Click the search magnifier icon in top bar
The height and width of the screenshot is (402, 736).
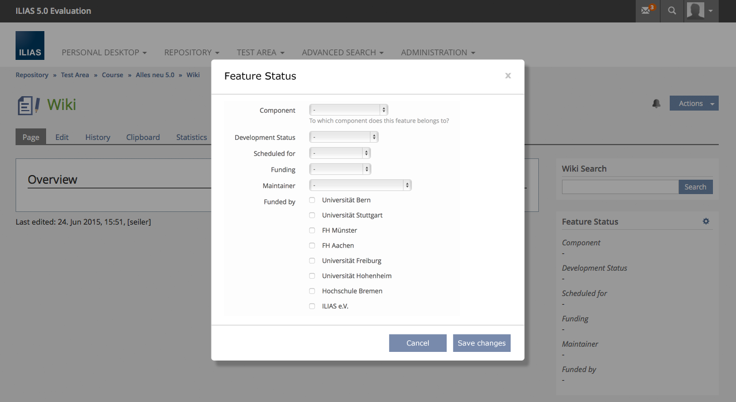(x=671, y=11)
